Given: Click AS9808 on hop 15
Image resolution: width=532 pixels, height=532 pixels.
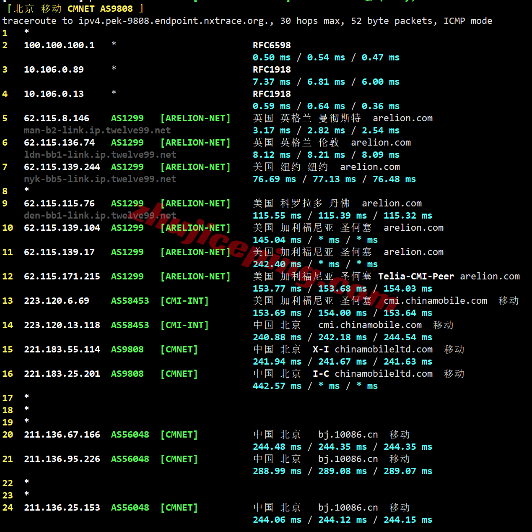Looking at the screenshot, I should 127,349.
